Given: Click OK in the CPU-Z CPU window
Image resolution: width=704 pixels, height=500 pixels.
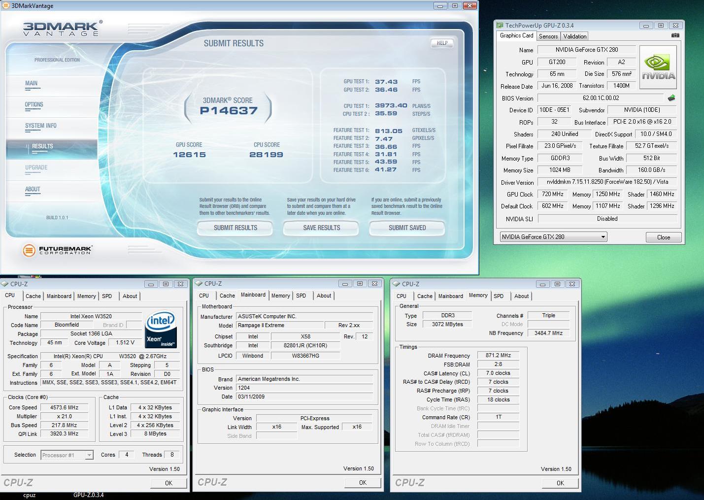Looking at the screenshot, I should 168,483.
